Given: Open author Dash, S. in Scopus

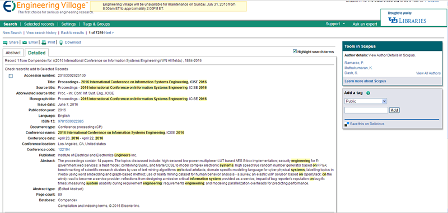Looking at the screenshot, I should click(x=351, y=73).
